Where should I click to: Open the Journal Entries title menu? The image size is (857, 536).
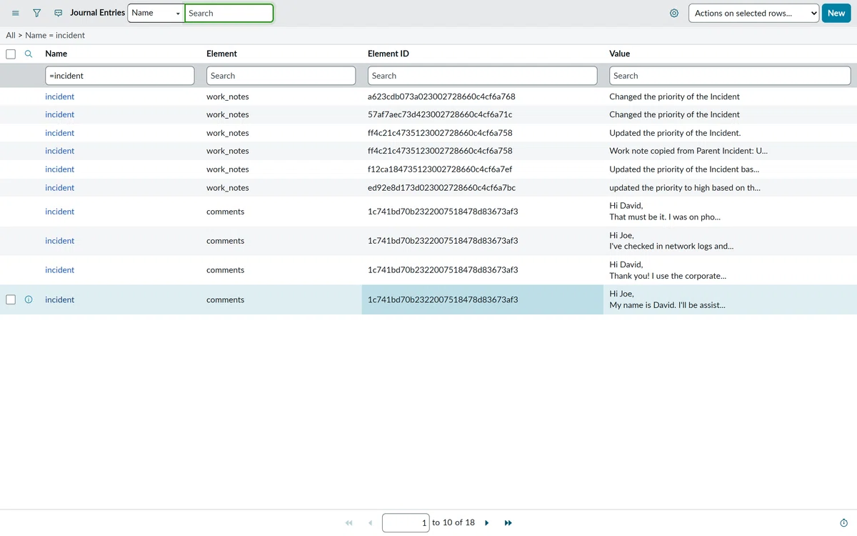[x=97, y=13]
